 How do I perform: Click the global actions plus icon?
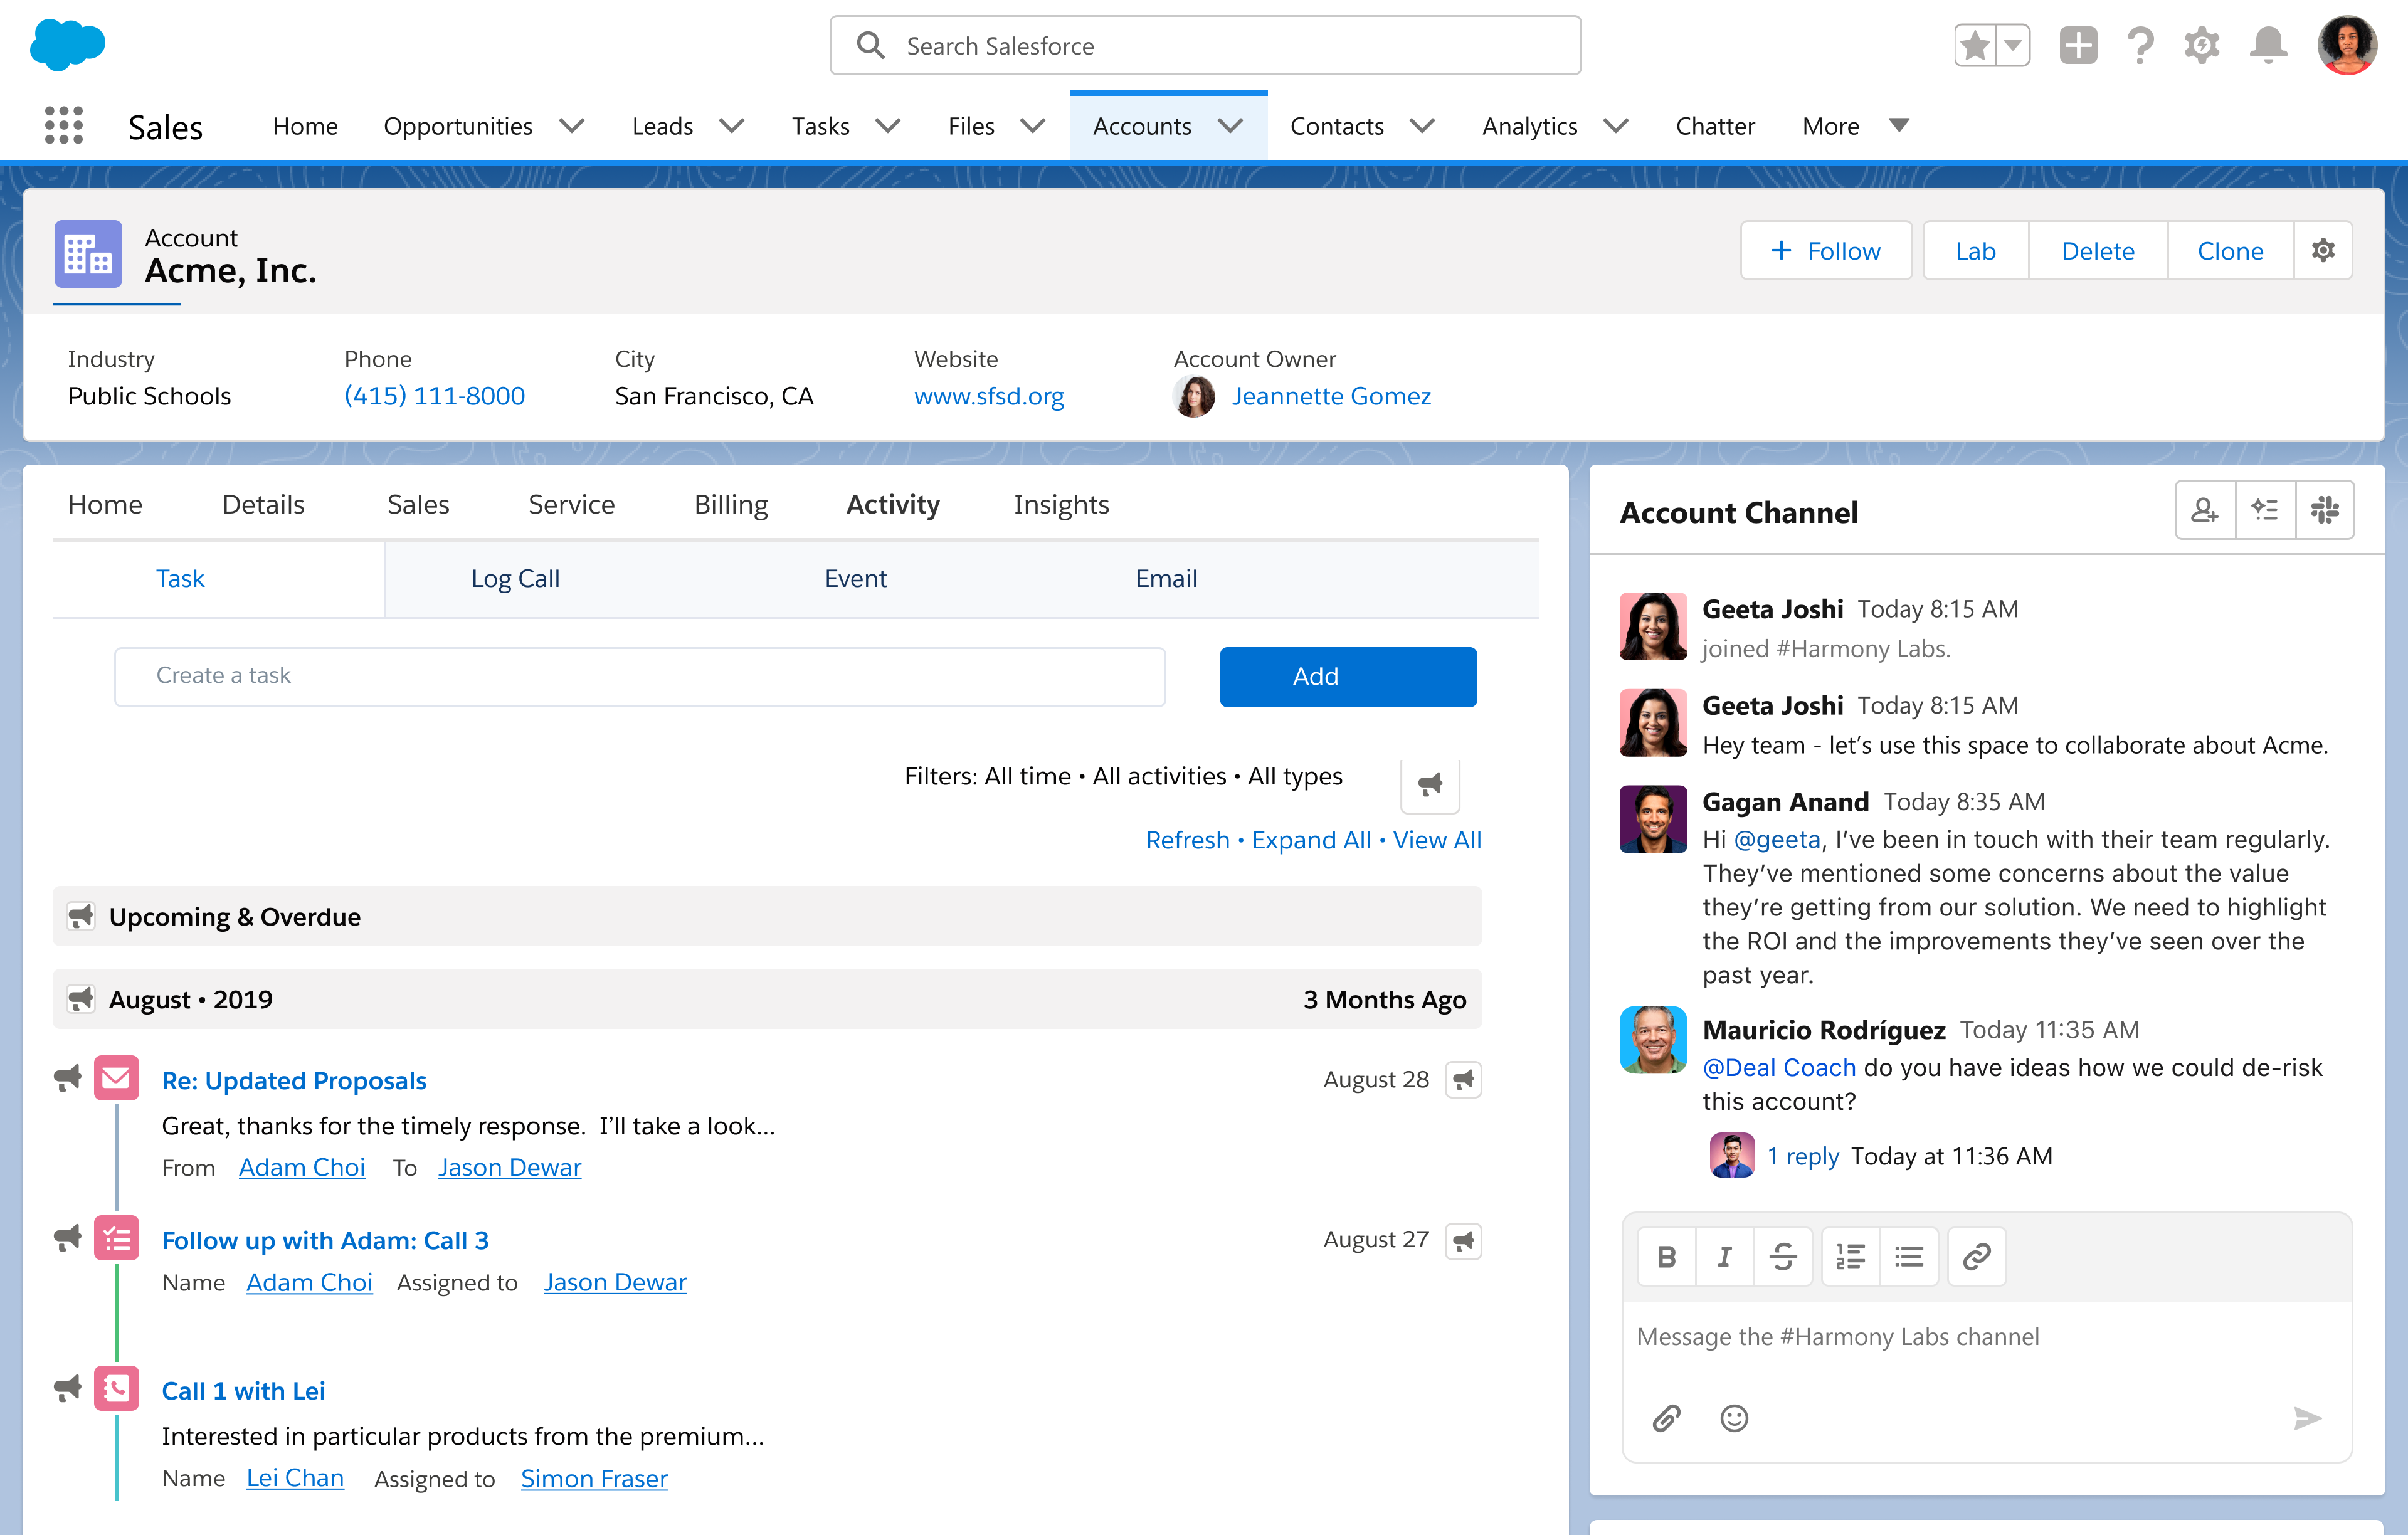[2078, 46]
